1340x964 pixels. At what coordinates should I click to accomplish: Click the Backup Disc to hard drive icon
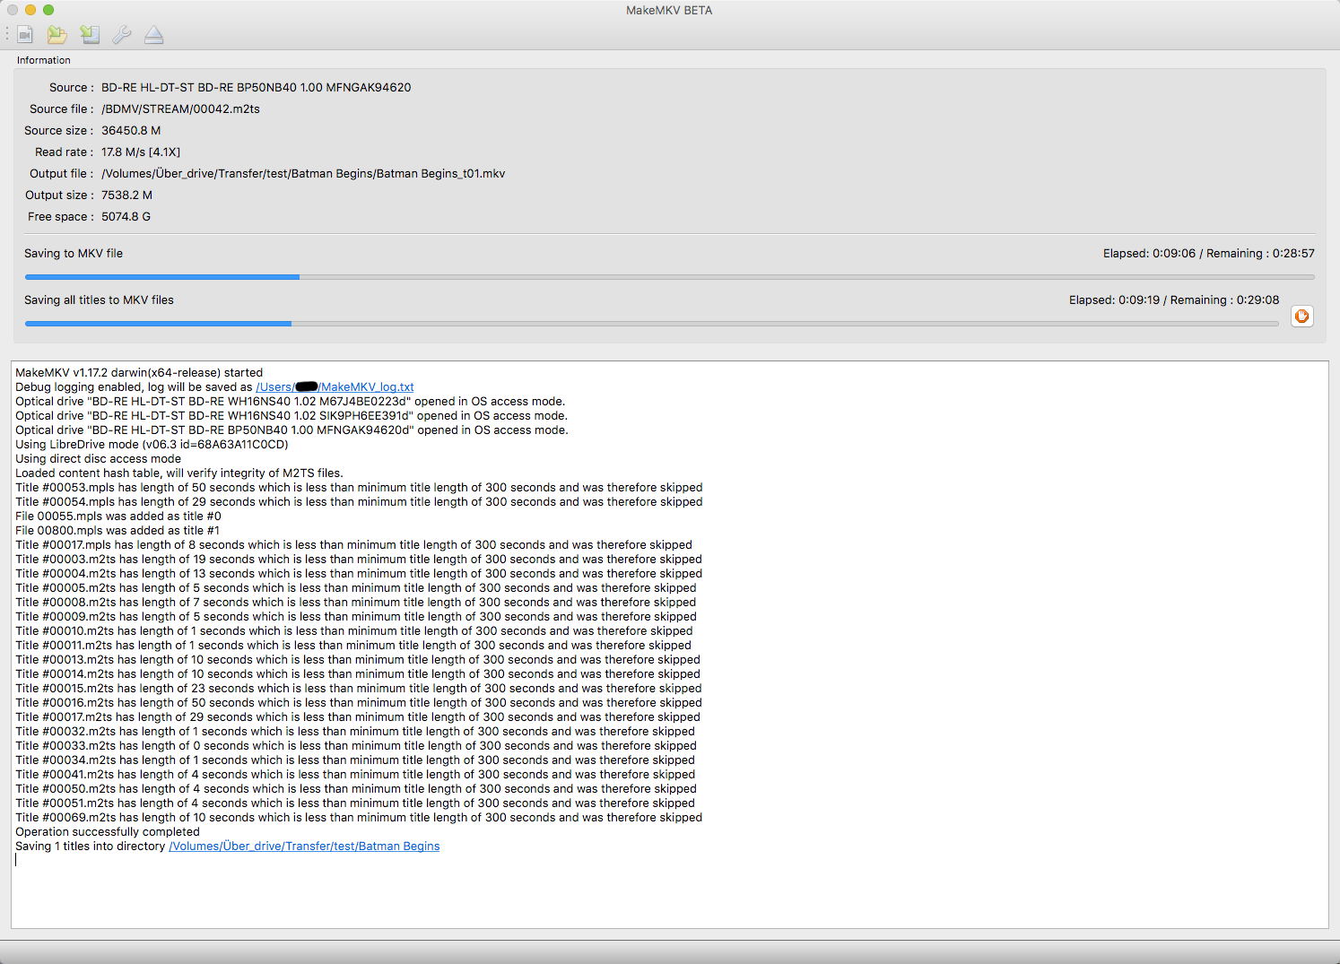pyautogui.click(x=90, y=34)
